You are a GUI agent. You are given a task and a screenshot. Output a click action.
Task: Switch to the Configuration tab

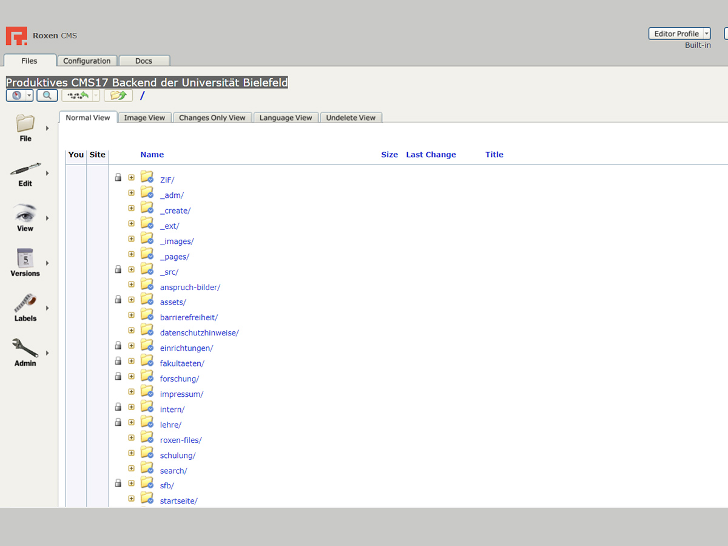(87, 61)
